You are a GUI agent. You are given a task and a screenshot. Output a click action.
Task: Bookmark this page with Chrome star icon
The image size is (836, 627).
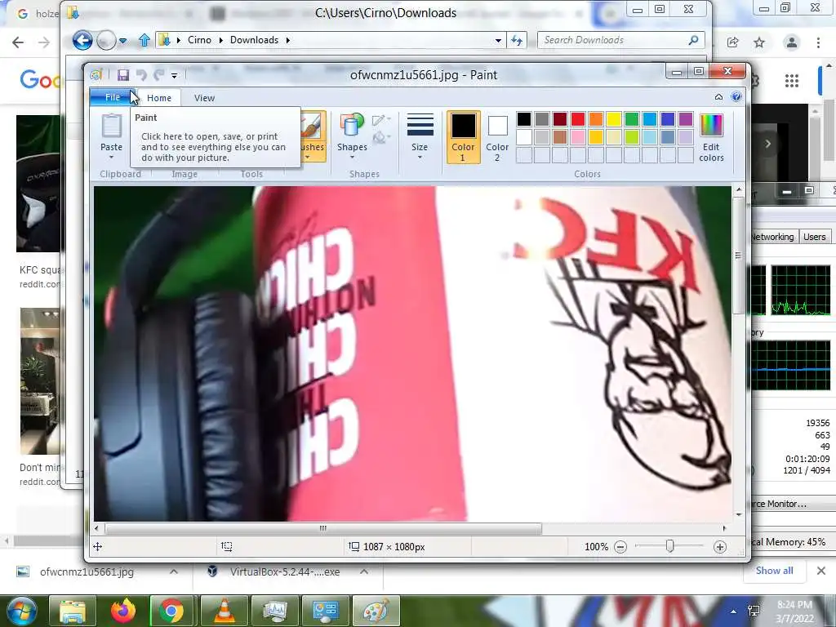coord(759,42)
